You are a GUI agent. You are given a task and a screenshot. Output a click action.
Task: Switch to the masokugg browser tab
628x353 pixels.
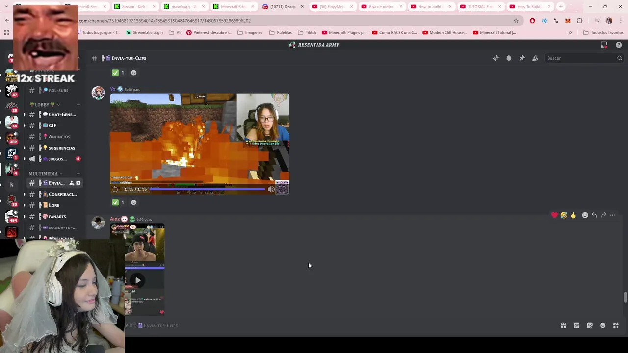tap(184, 7)
